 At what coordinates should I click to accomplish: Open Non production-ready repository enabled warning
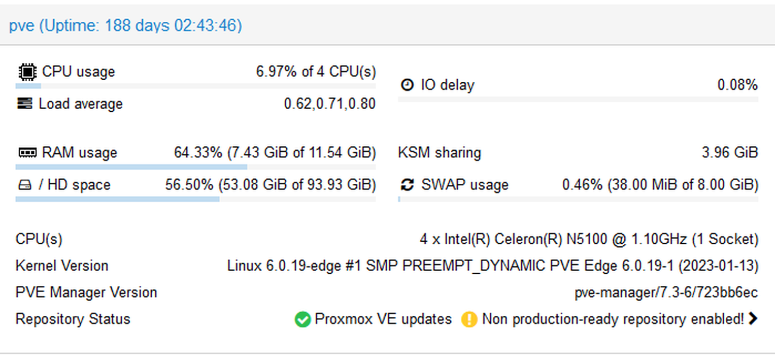click(613, 319)
